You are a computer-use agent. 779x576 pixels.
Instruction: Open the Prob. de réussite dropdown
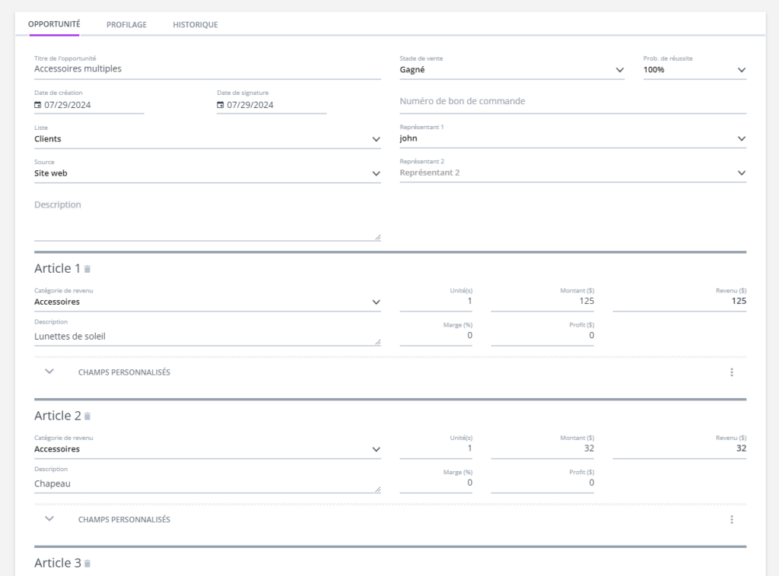tap(694, 70)
